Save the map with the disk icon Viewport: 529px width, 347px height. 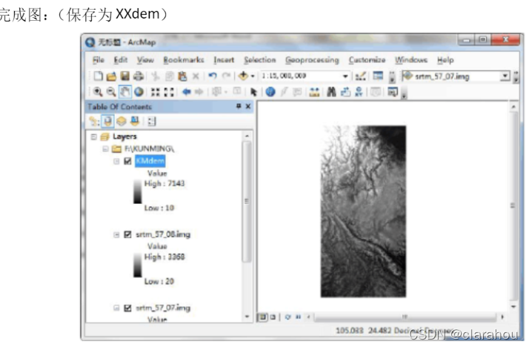[x=125, y=76]
